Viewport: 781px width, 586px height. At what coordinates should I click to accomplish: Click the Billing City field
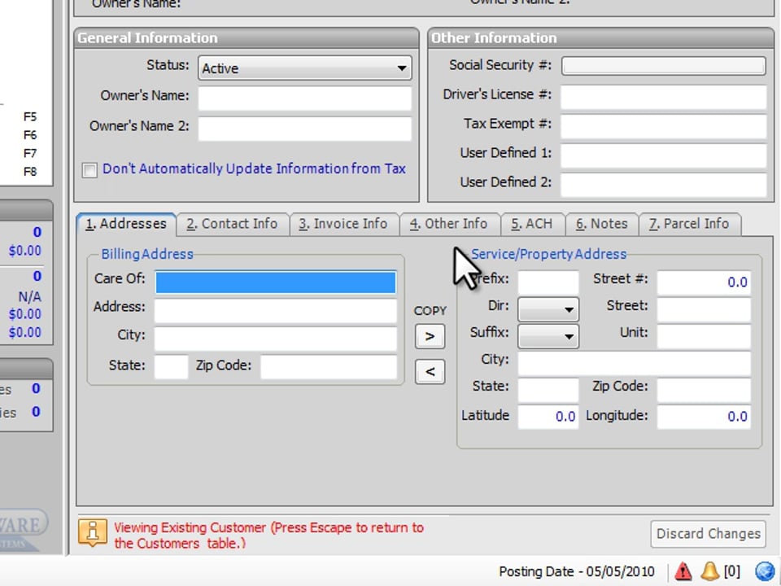[x=276, y=339]
